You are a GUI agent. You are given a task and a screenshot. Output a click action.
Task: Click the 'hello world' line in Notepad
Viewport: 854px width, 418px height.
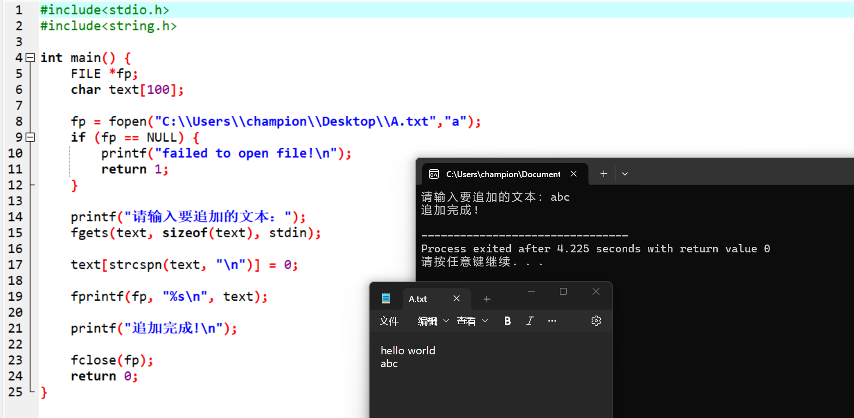408,351
